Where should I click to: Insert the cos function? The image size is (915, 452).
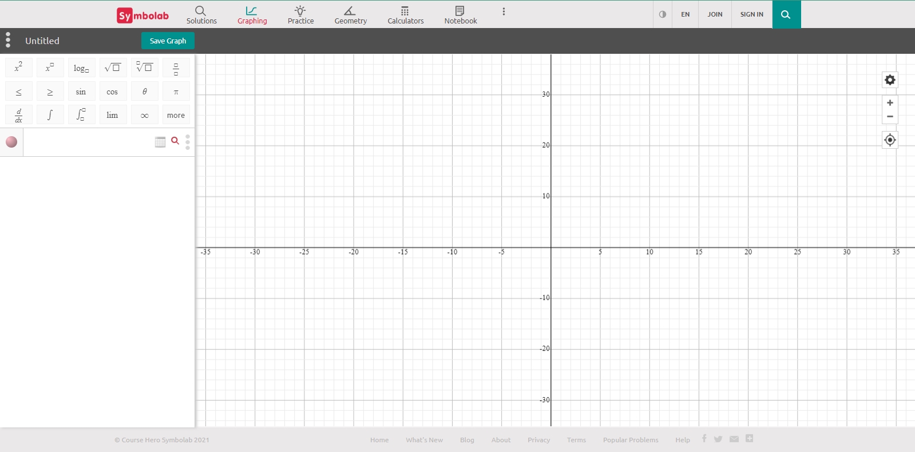[x=113, y=91]
